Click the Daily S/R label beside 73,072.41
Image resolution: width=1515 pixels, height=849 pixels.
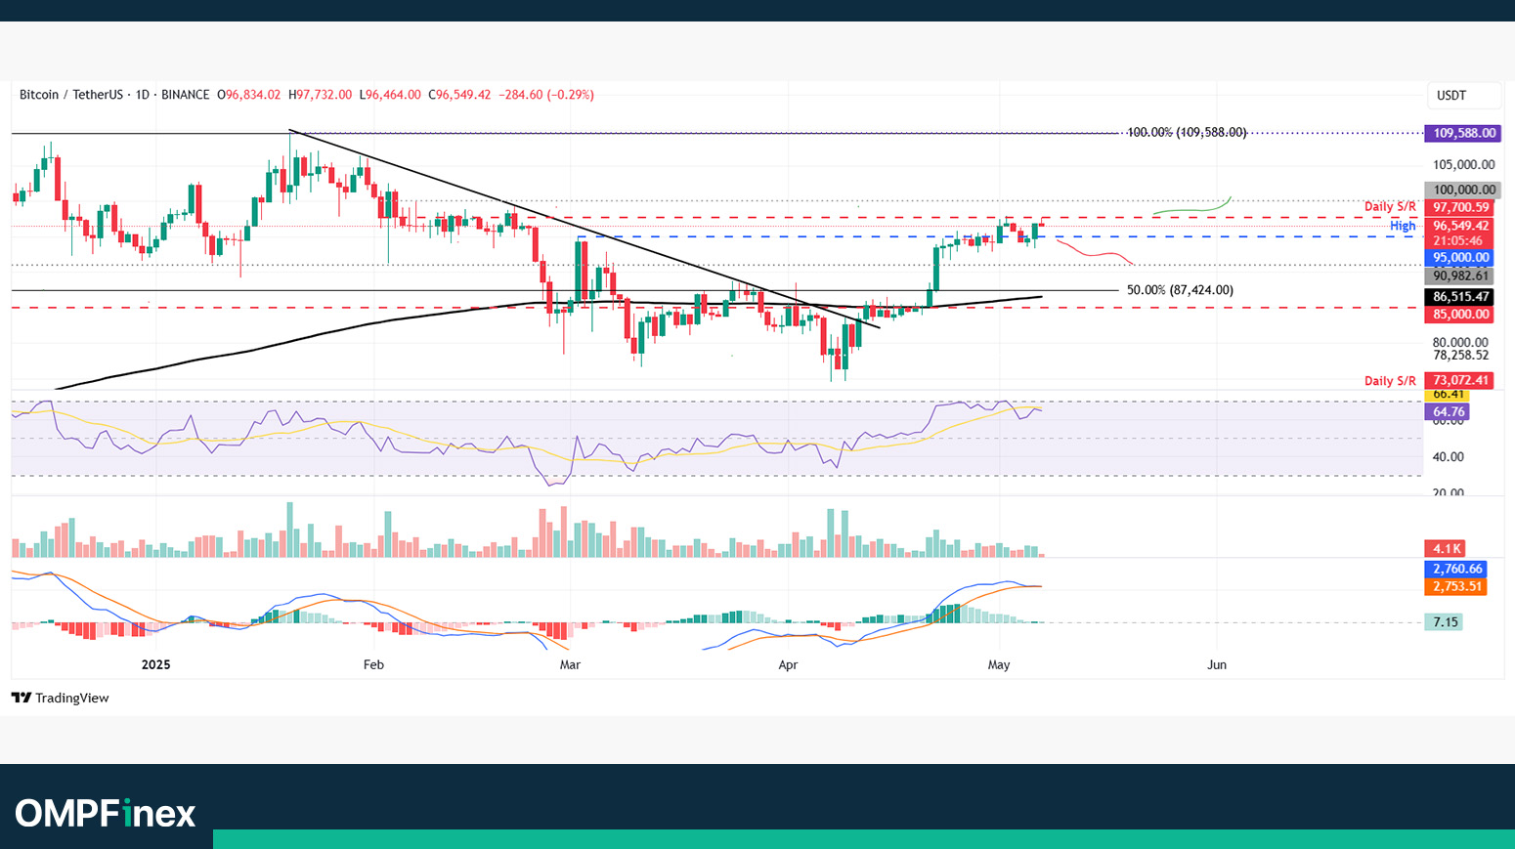coord(1390,381)
